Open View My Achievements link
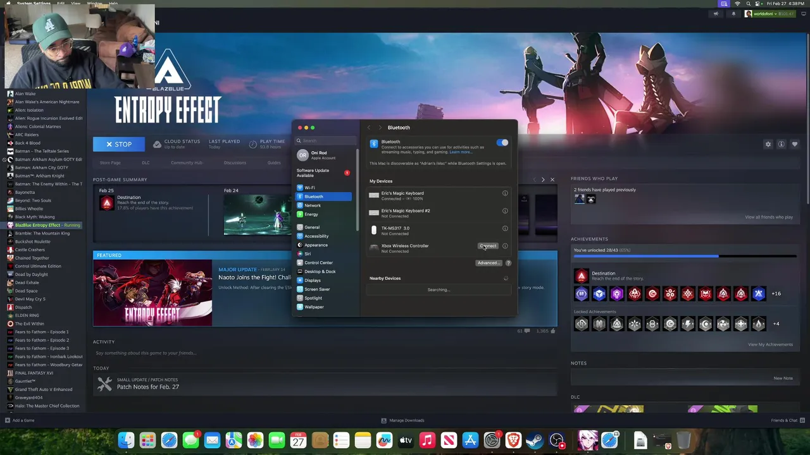The width and height of the screenshot is (810, 455). point(770,344)
